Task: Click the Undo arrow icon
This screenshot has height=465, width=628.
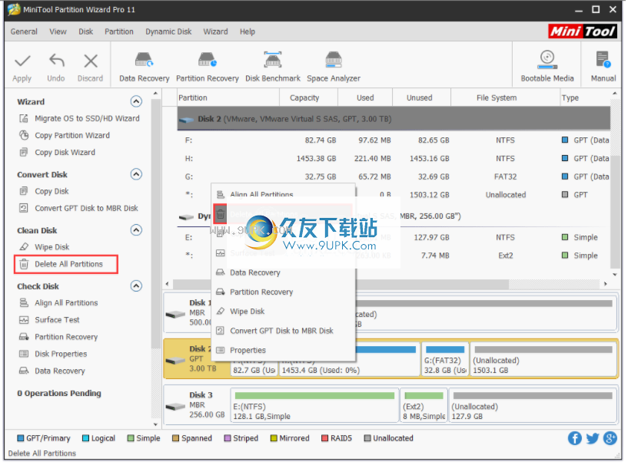Action: 56,61
